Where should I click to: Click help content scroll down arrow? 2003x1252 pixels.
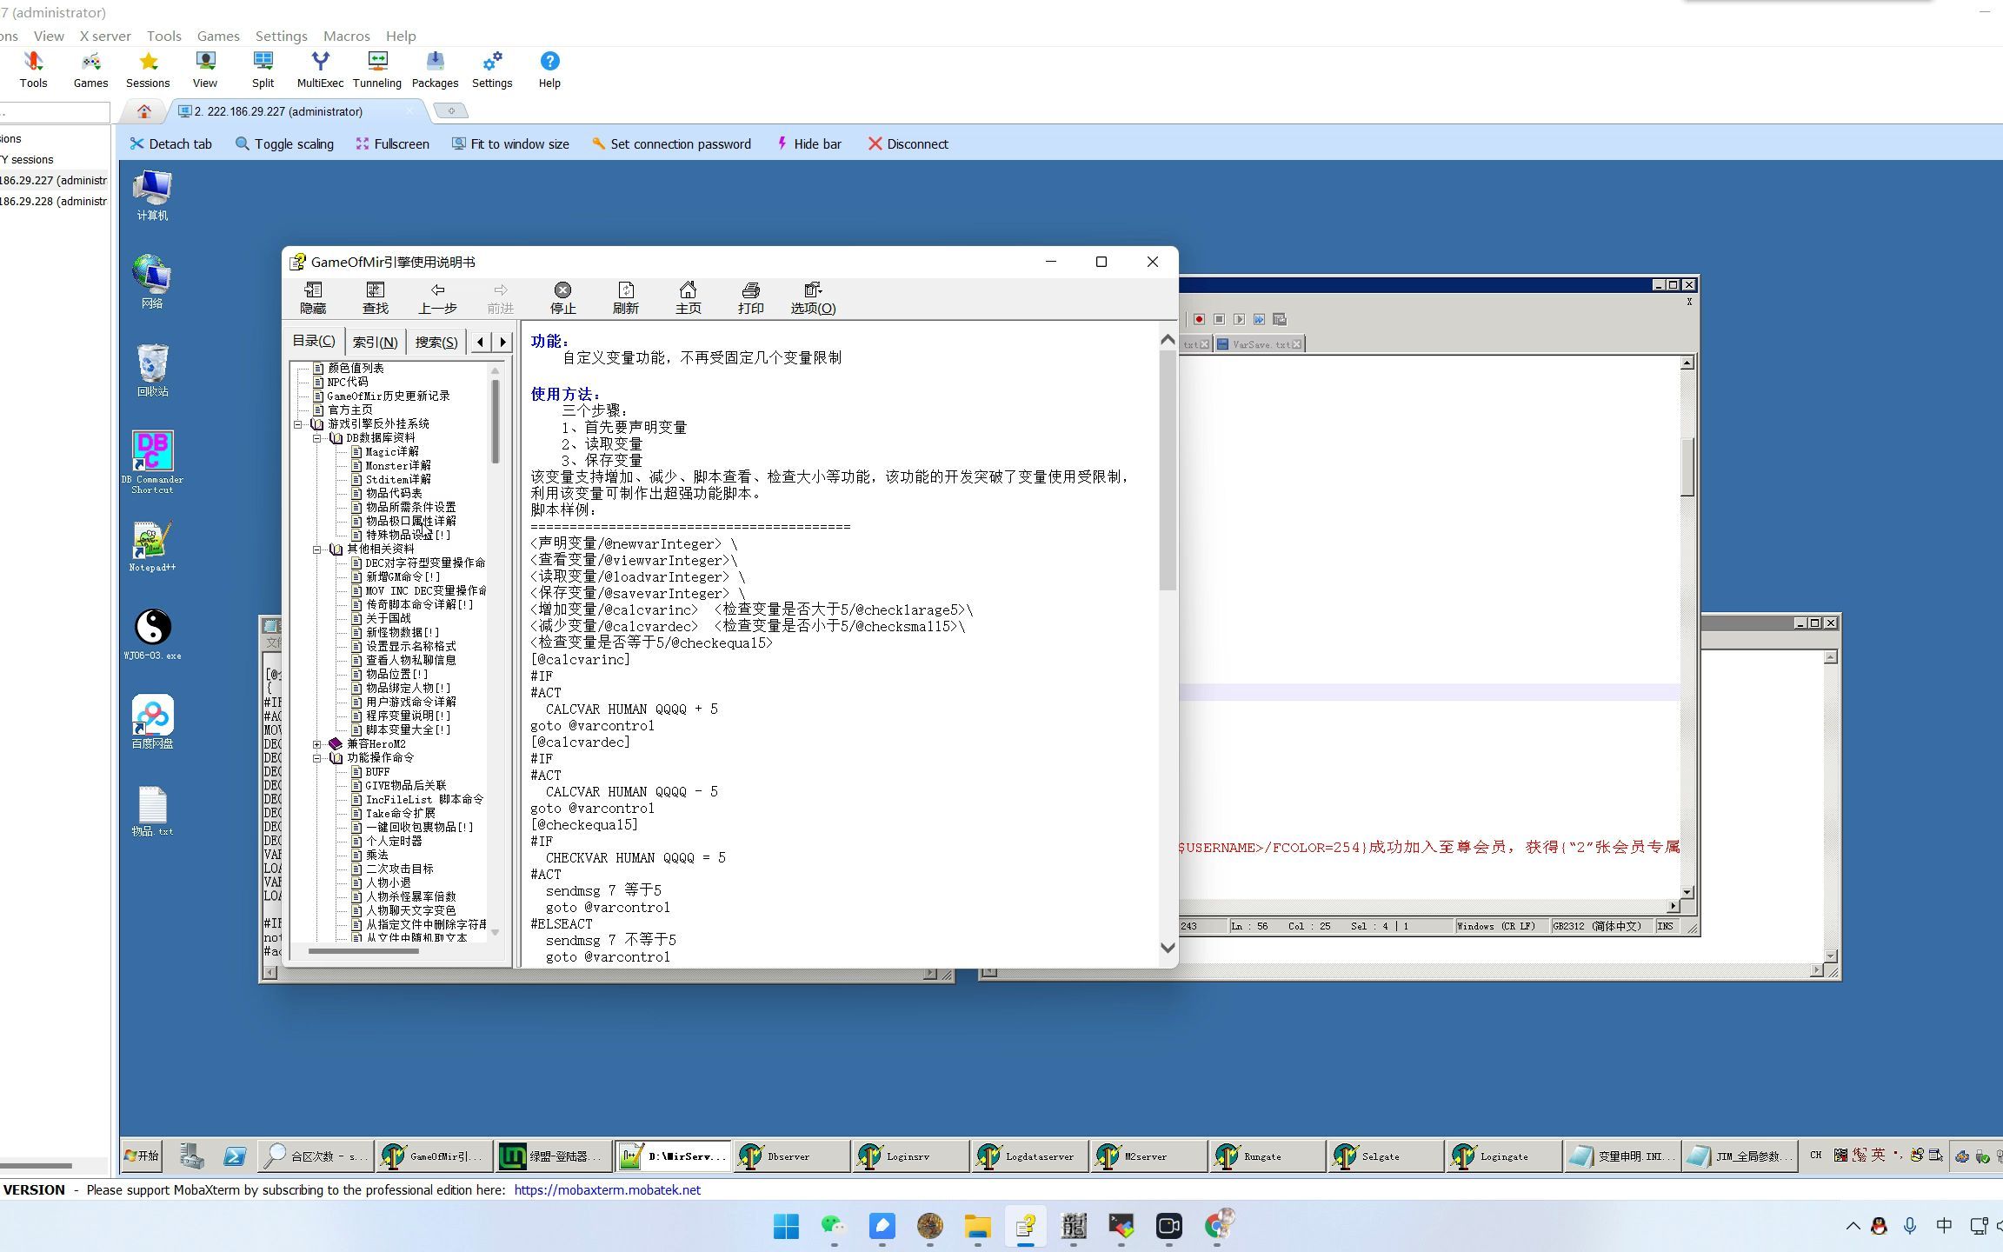[1168, 948]
